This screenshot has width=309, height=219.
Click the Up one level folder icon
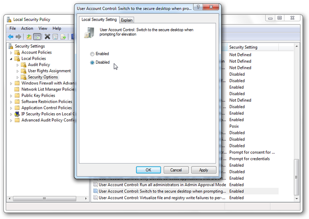(29, 36)
